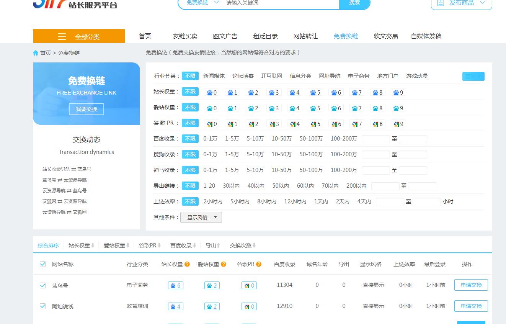The width and height of the screenshot is (506, 324).
Task: Click 谷歌PR column help icon
Action: coord(259,264)
